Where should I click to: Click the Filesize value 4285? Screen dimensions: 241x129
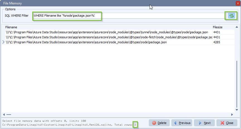(217, 42)
